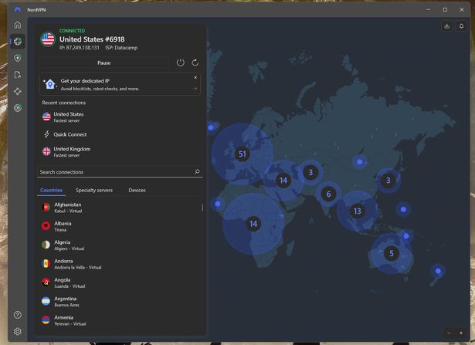Zoom in the map with plus button

tap(461, 333)
